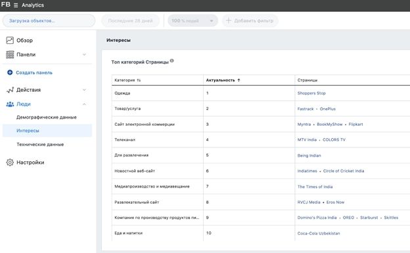The image size is (410, 253).
Task: Open the OnePlus page link
Action: coord(328,109)
